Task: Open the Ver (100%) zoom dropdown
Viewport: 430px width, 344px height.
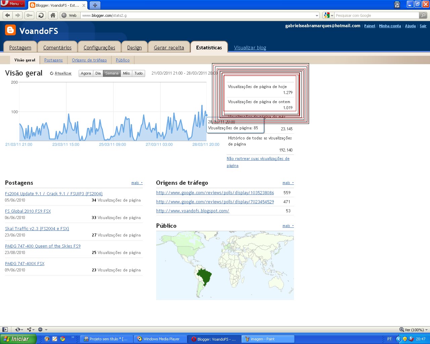Action: 414,330
